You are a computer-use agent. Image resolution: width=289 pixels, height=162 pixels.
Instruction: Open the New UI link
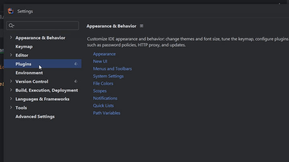(100, 61)
